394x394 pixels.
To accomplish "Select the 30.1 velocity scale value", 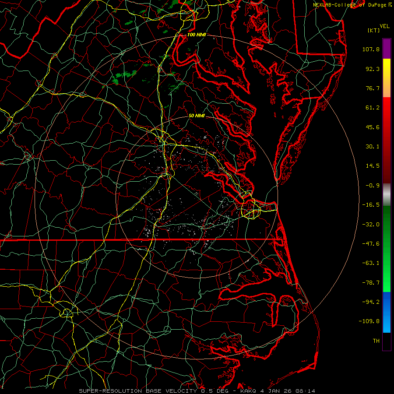I will (373, 147).
